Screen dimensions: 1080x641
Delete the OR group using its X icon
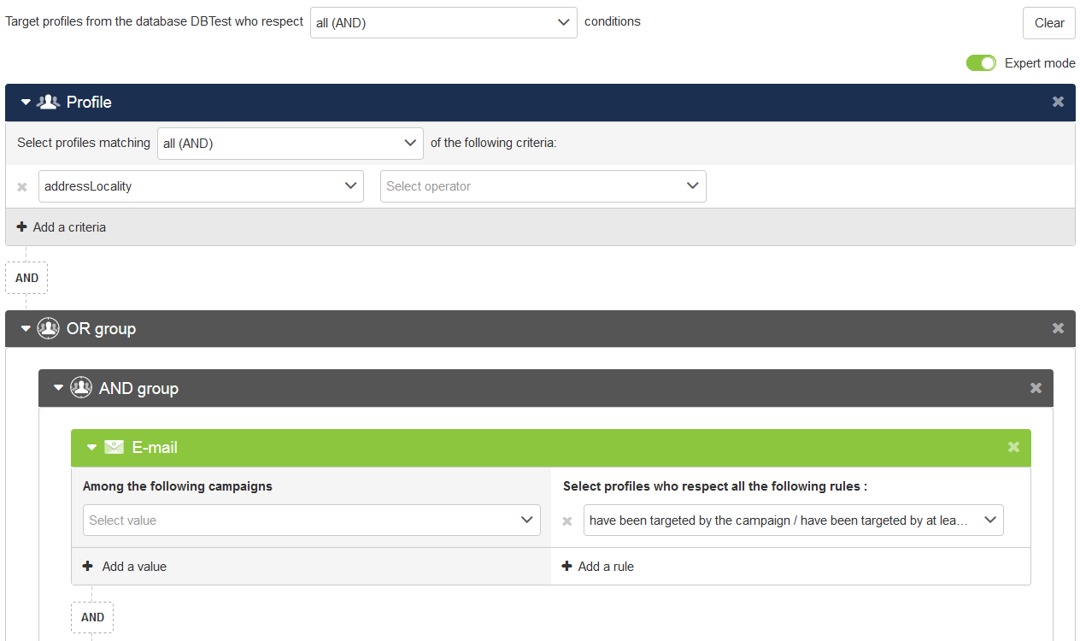[x=1058, y=328]
